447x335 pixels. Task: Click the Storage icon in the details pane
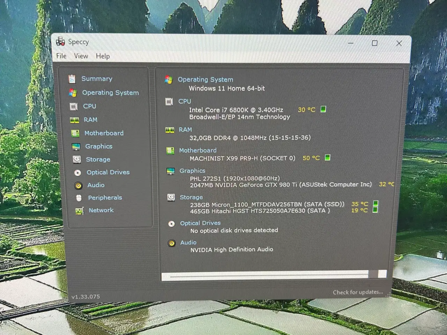171,197
